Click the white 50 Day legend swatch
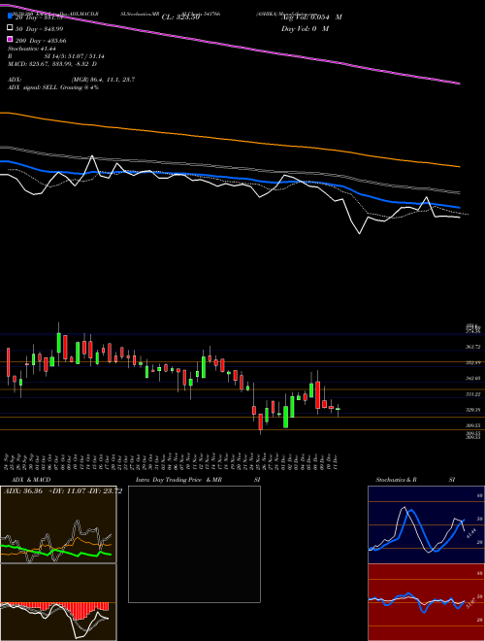 click(10, 28)
